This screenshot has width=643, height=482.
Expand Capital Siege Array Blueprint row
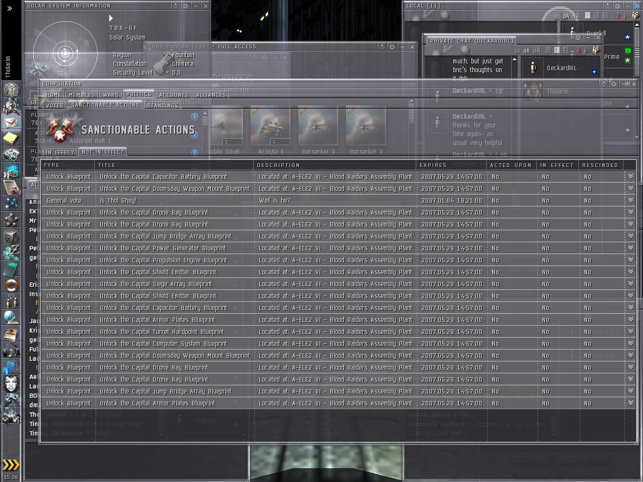click(x=630, y=283)
